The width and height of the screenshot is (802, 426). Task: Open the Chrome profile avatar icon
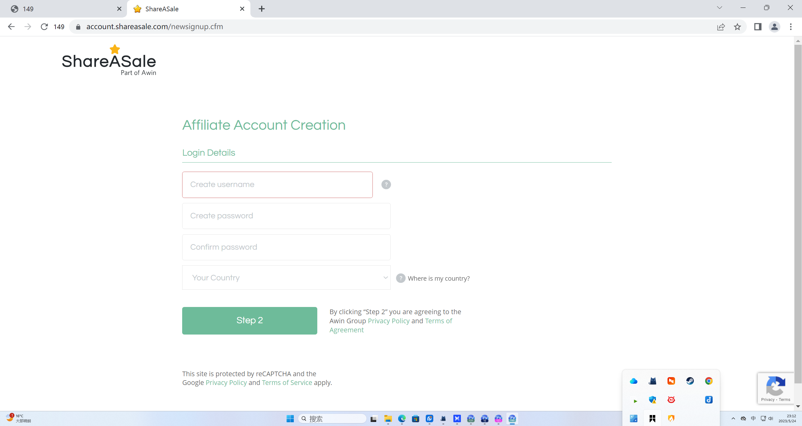774,27
